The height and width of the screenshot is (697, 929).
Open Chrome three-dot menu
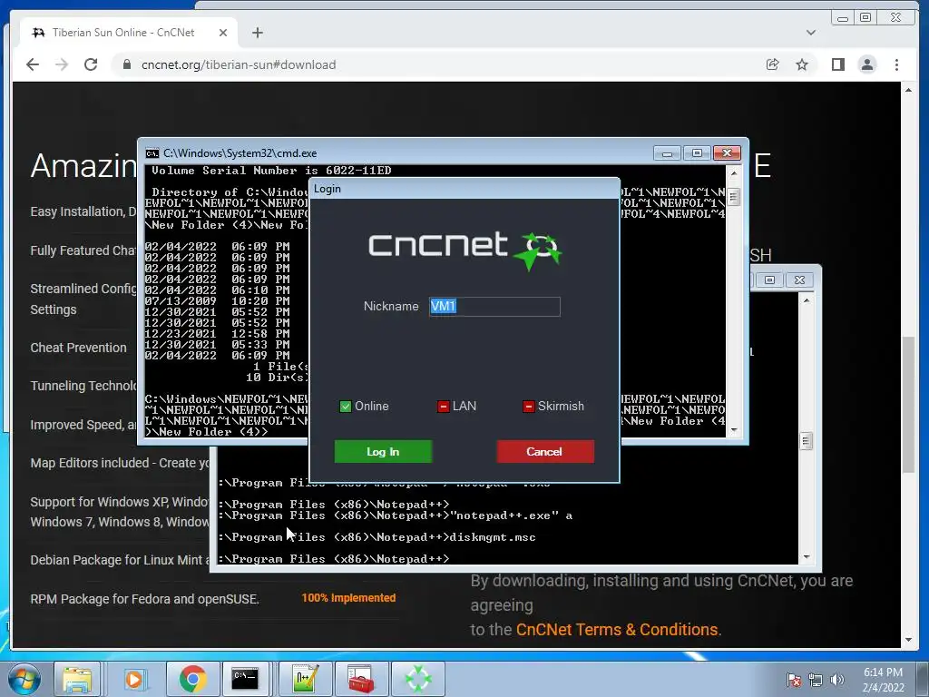[x=897, y=64]
